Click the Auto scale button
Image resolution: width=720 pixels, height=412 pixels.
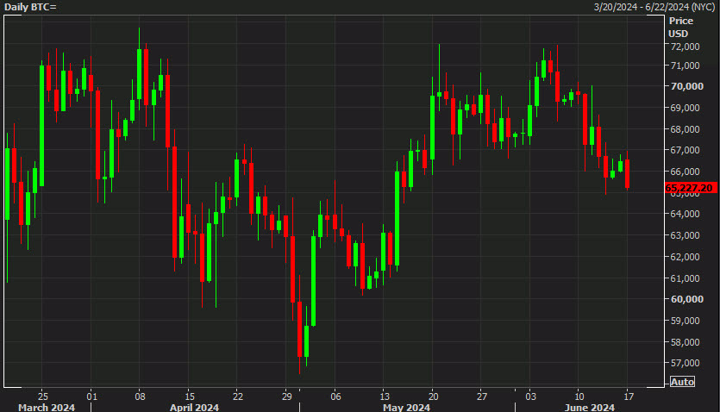[682, 382]
